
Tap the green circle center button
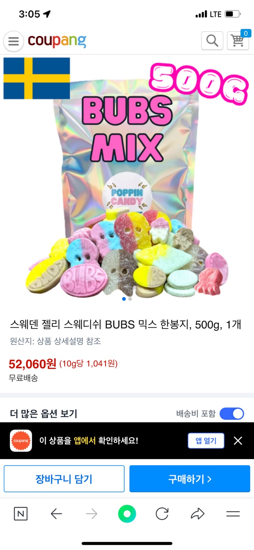point(127,514)
